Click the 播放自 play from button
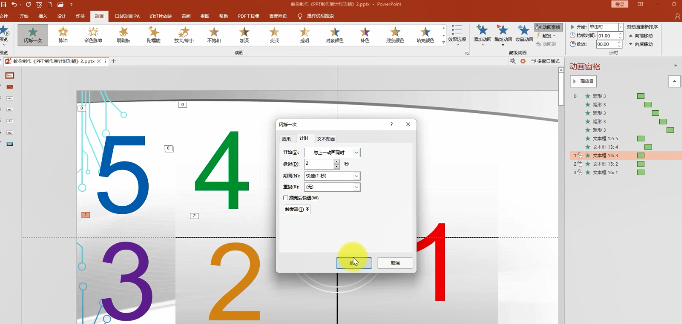This screenshot has height=324, width=682. click(583, 81)
